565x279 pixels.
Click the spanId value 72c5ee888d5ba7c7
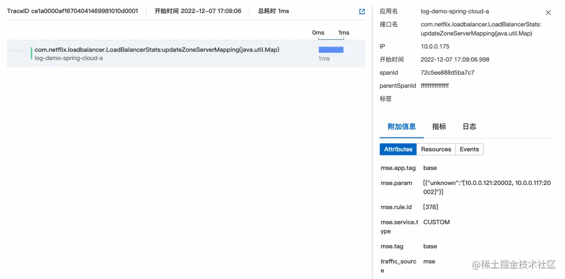pos(447,73)
